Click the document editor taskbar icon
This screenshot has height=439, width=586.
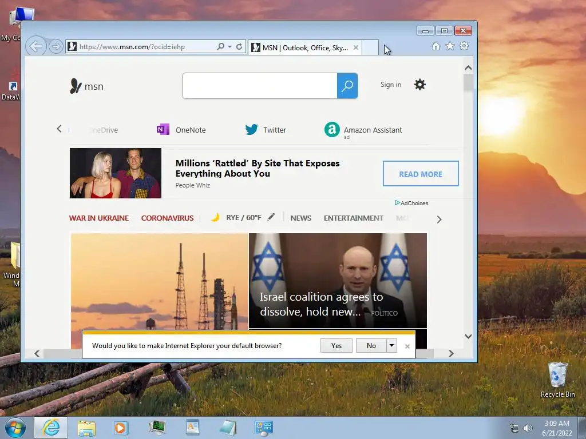click(x=193, y=428)
